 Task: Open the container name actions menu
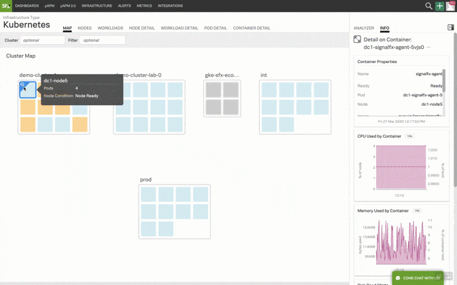click(429, 47)
